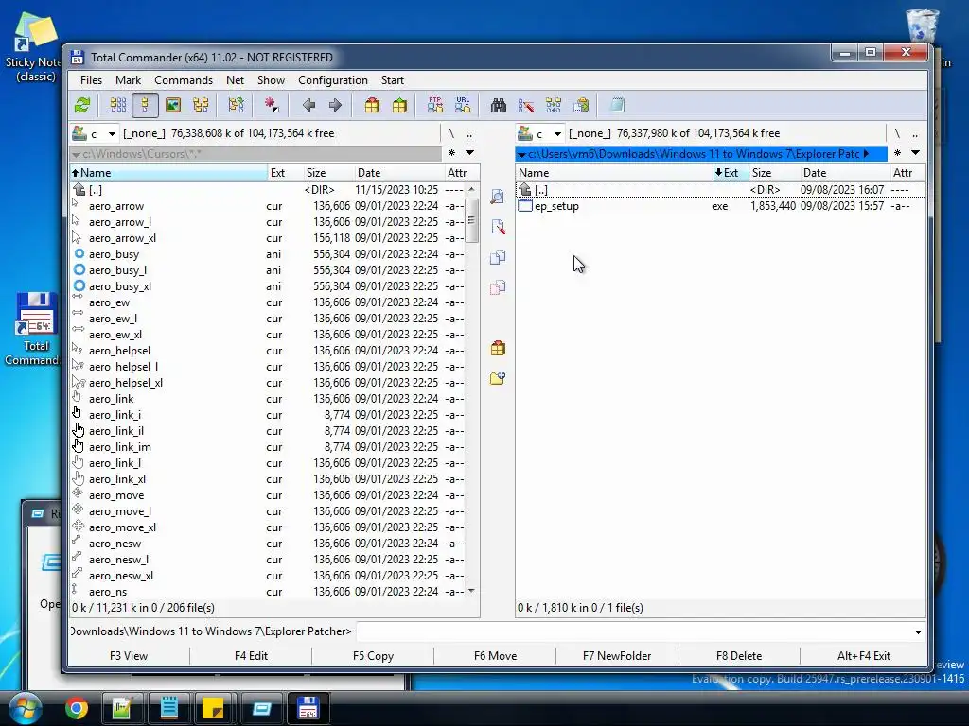
Task: Switch to brief file names view
Action: click(118, 105)
